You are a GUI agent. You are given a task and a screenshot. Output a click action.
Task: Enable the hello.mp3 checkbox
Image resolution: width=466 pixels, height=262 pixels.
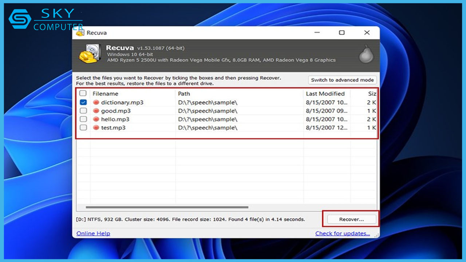pos(83,119)
